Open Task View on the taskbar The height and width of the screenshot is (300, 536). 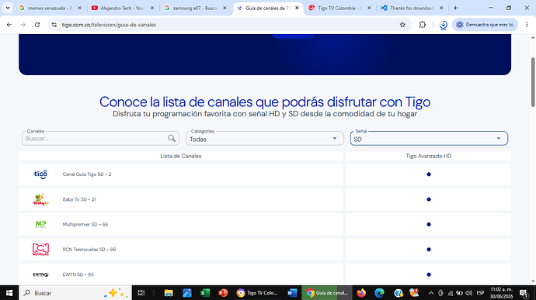click(x=141, y=293)
